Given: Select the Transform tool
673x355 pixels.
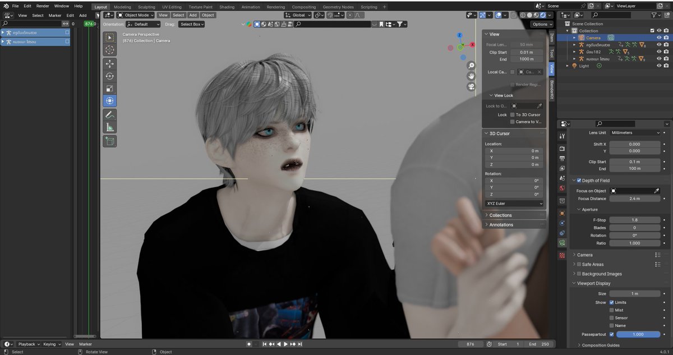Looking at the screenshot, I should pos(109,100).
